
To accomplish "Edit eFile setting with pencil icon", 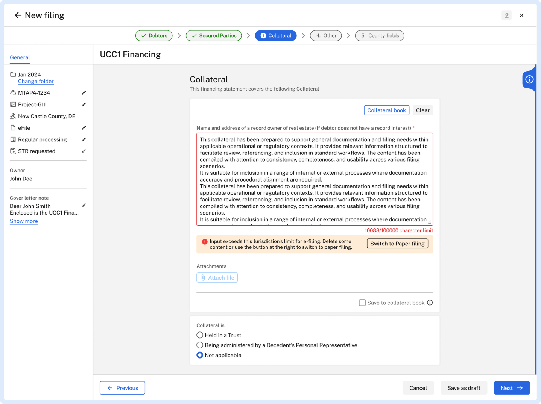I will 84,128.
